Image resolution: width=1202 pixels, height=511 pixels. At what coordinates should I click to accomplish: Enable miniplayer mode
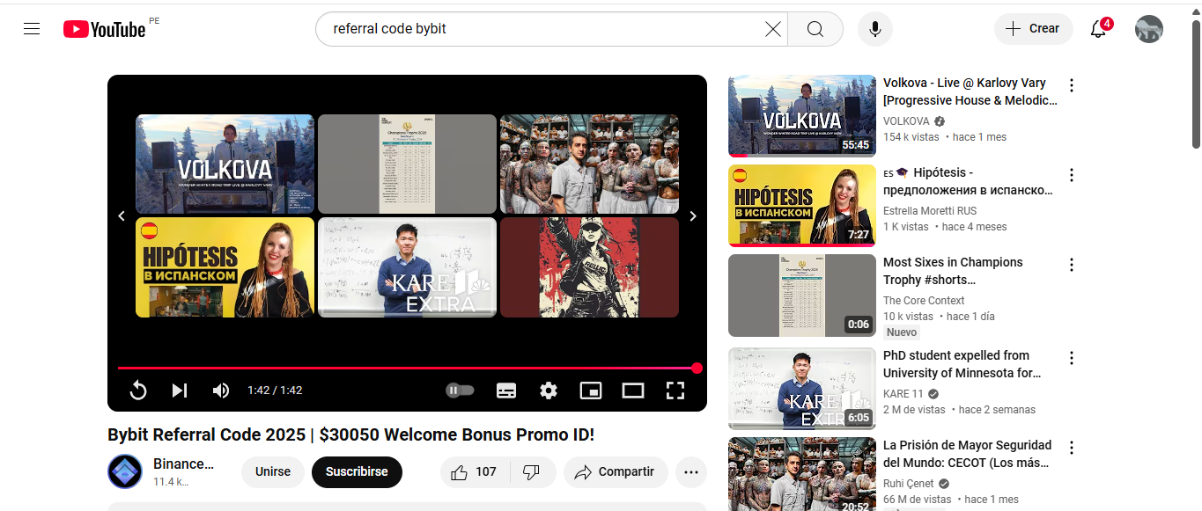click(x=591, y=391)
